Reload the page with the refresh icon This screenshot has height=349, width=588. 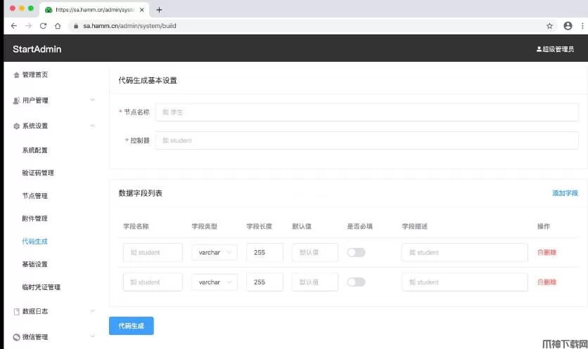point(43,26)
